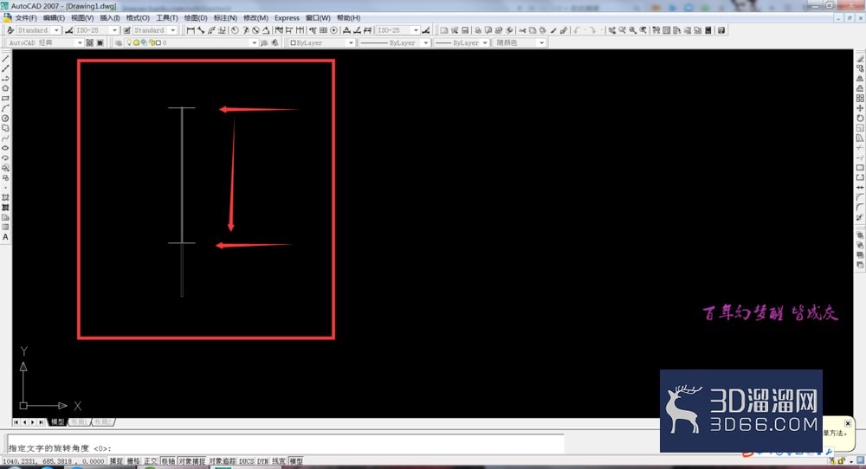Toggle 极轴 polar tracking in status bar
The width and height of the screenshot is (866, 469).
[x=168, y=460]
